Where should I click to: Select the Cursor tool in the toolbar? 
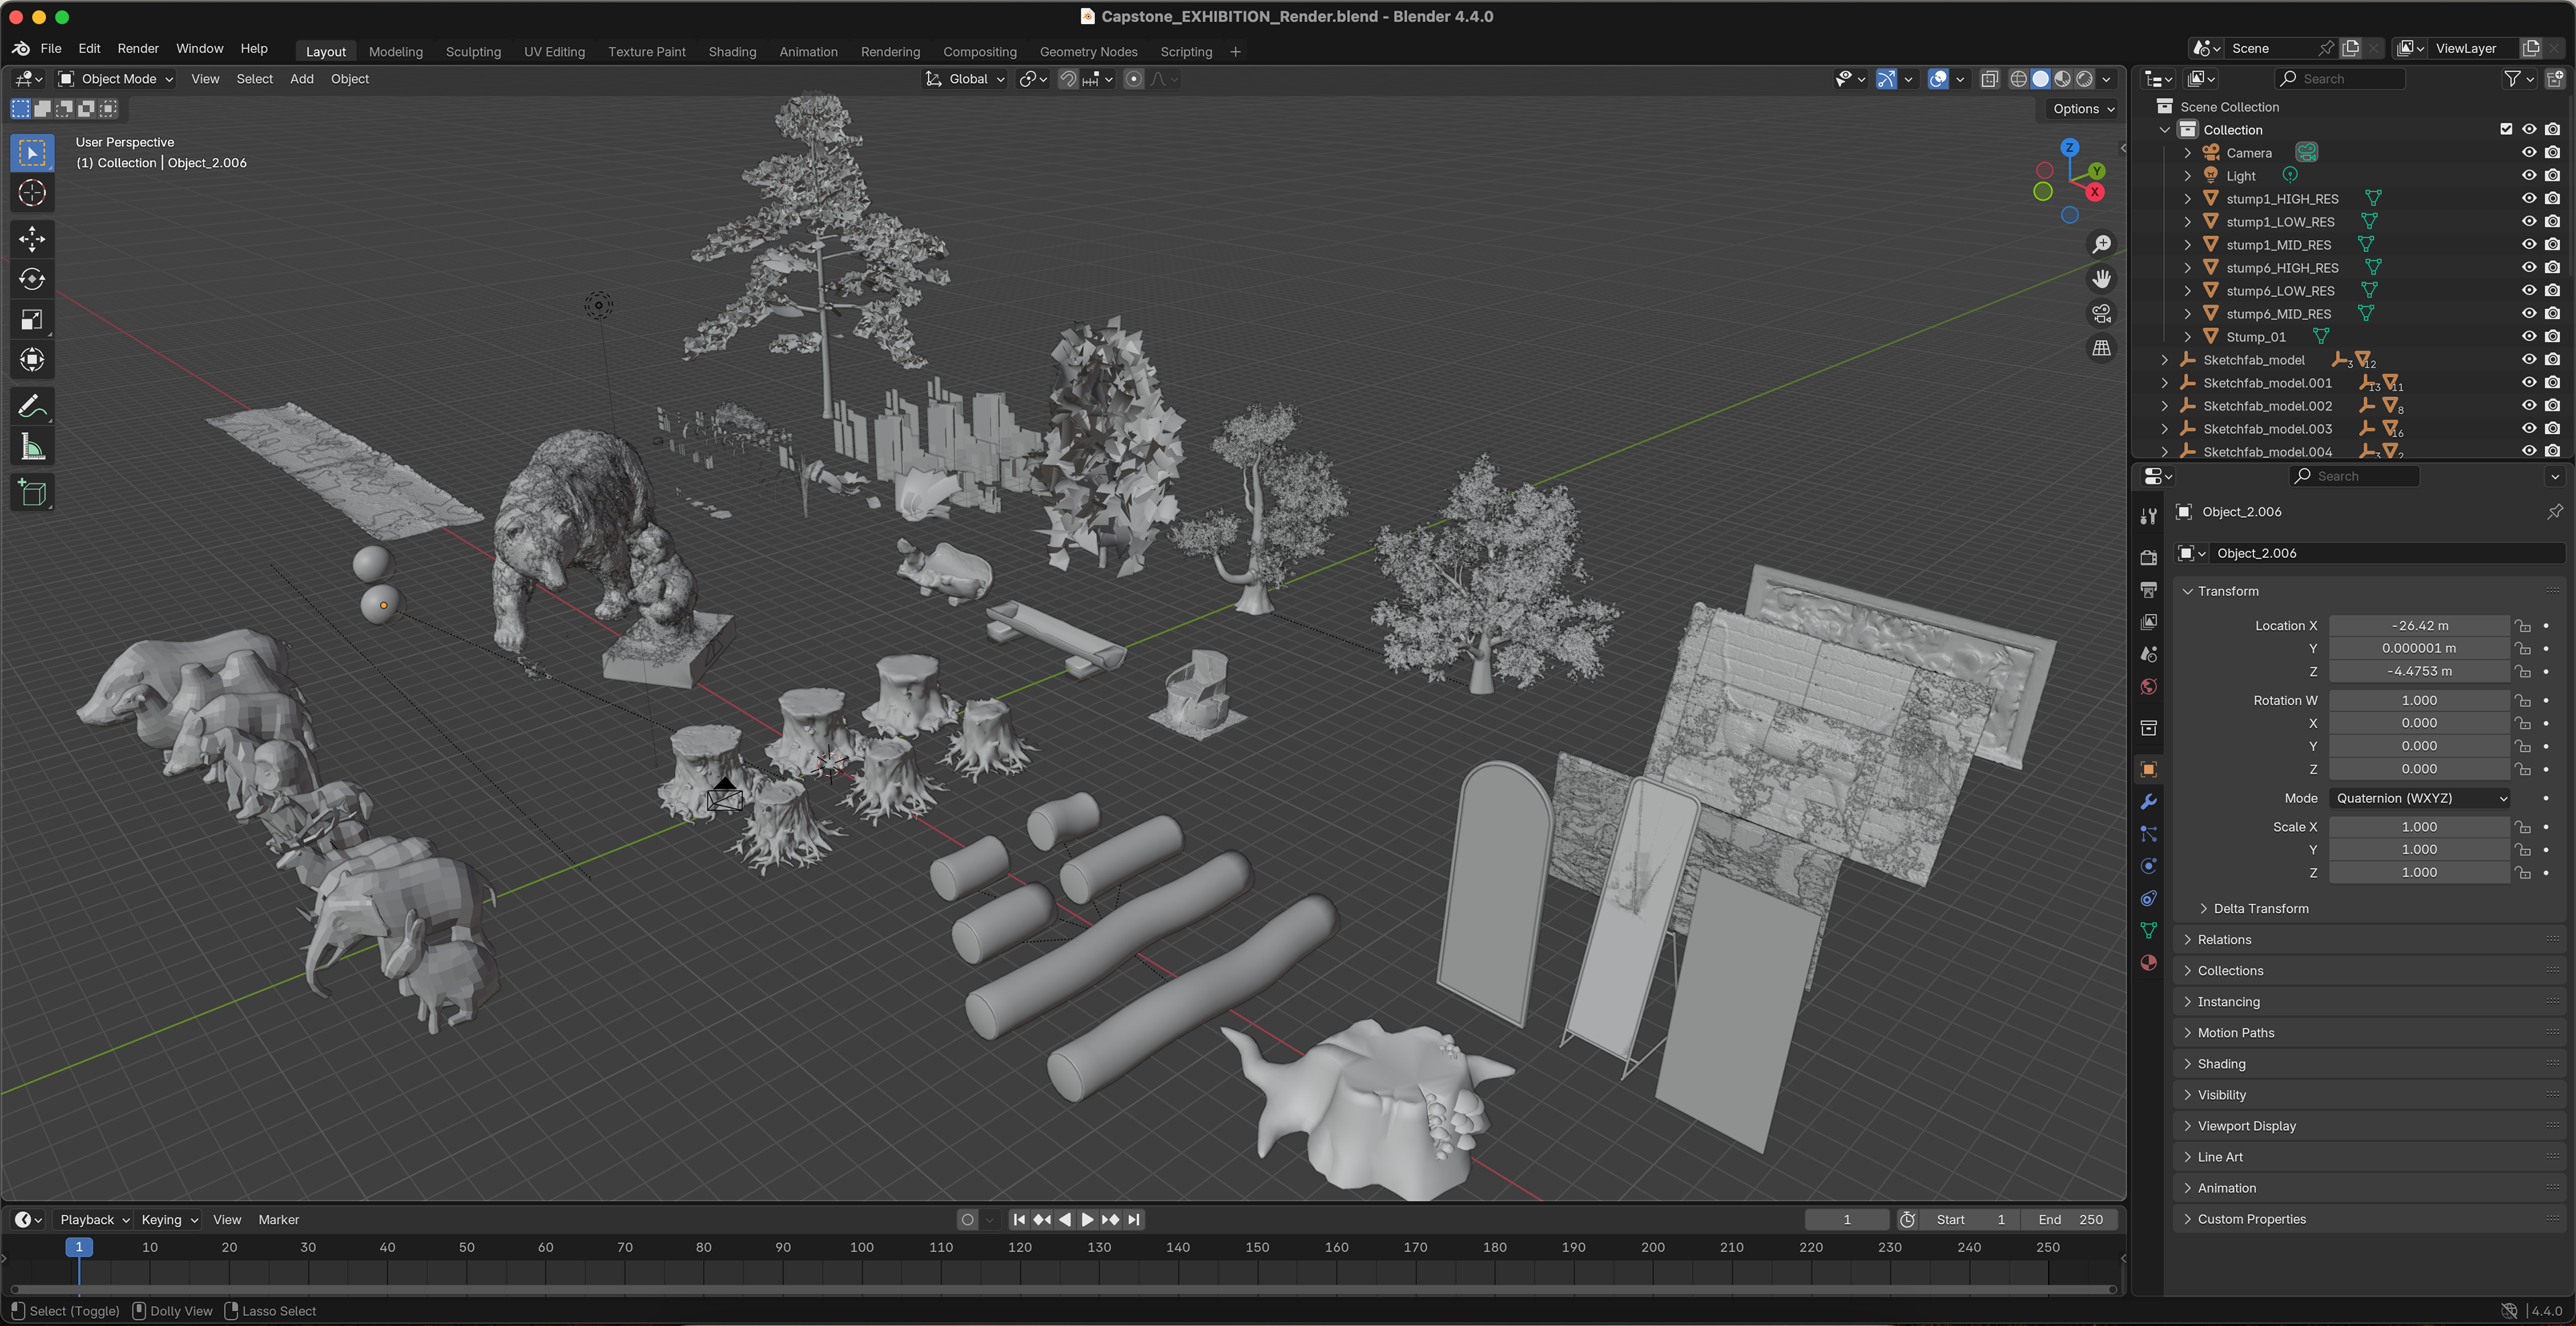coord(32,193)
